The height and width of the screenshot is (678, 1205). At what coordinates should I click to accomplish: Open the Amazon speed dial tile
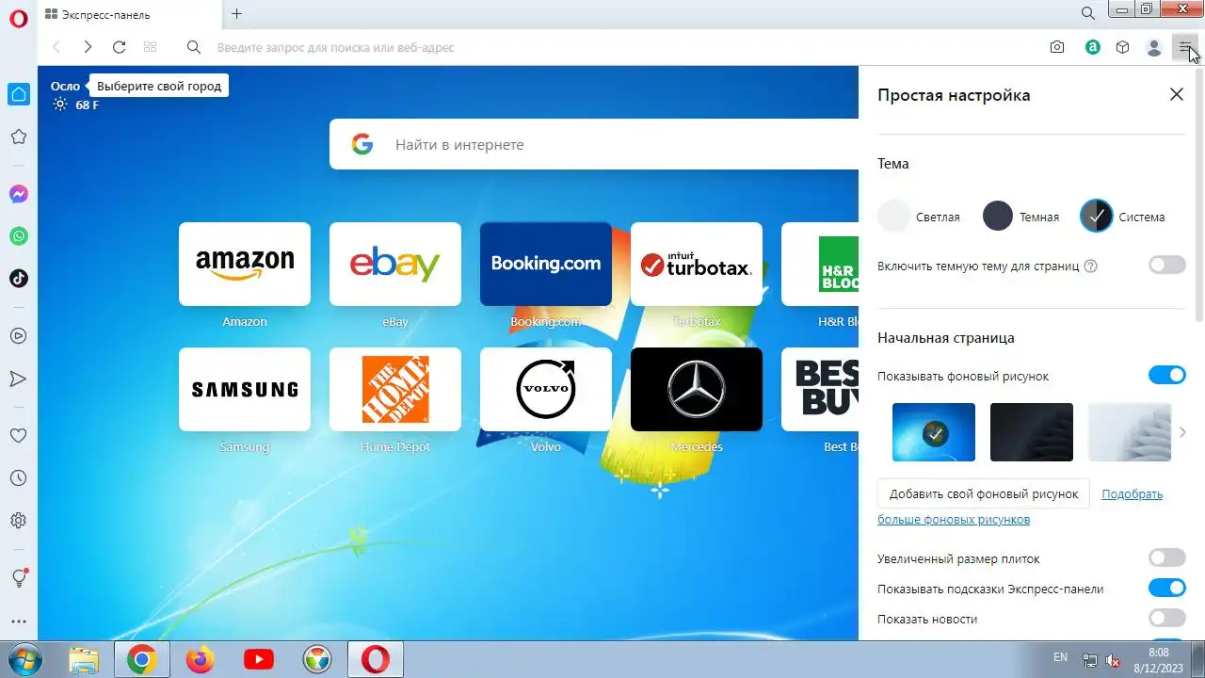(245, 265)
